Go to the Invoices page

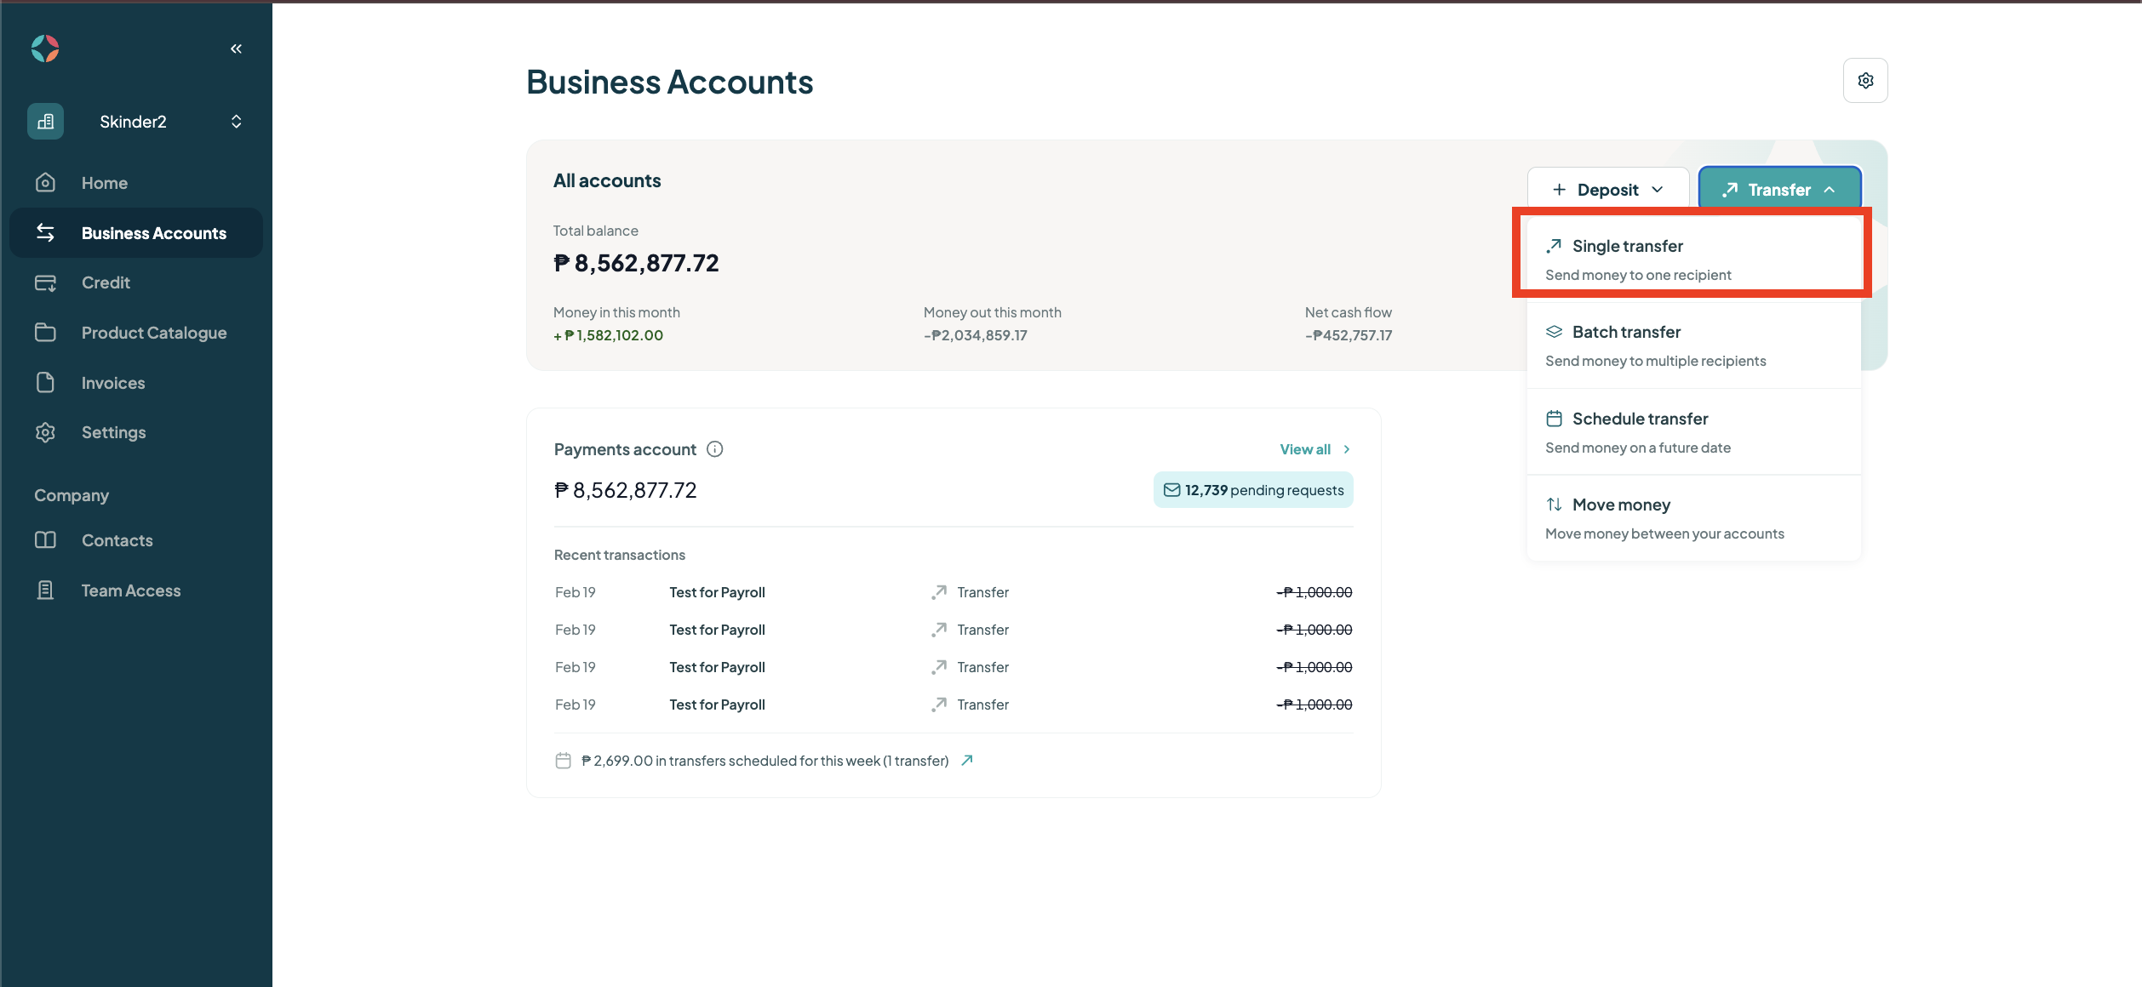pyautogui.click(x=136, y=383)
